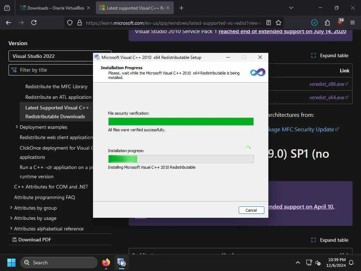Image resolution: width=361 pixels, height=271 pixels.
Task: Click the Firefox back arrow
Action: [8, 23]
